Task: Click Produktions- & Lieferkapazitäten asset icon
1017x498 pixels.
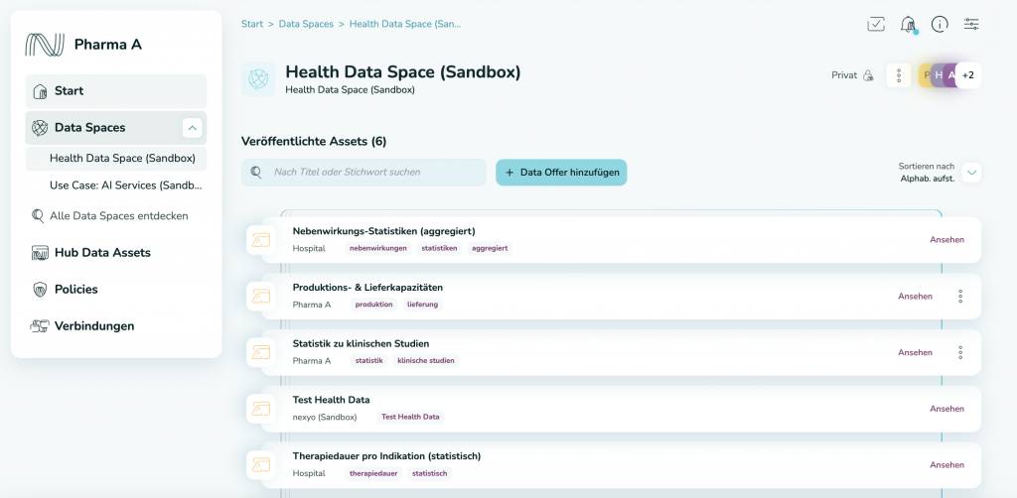Action: 261,297
